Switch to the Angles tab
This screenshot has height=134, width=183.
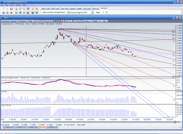[79, 9]
